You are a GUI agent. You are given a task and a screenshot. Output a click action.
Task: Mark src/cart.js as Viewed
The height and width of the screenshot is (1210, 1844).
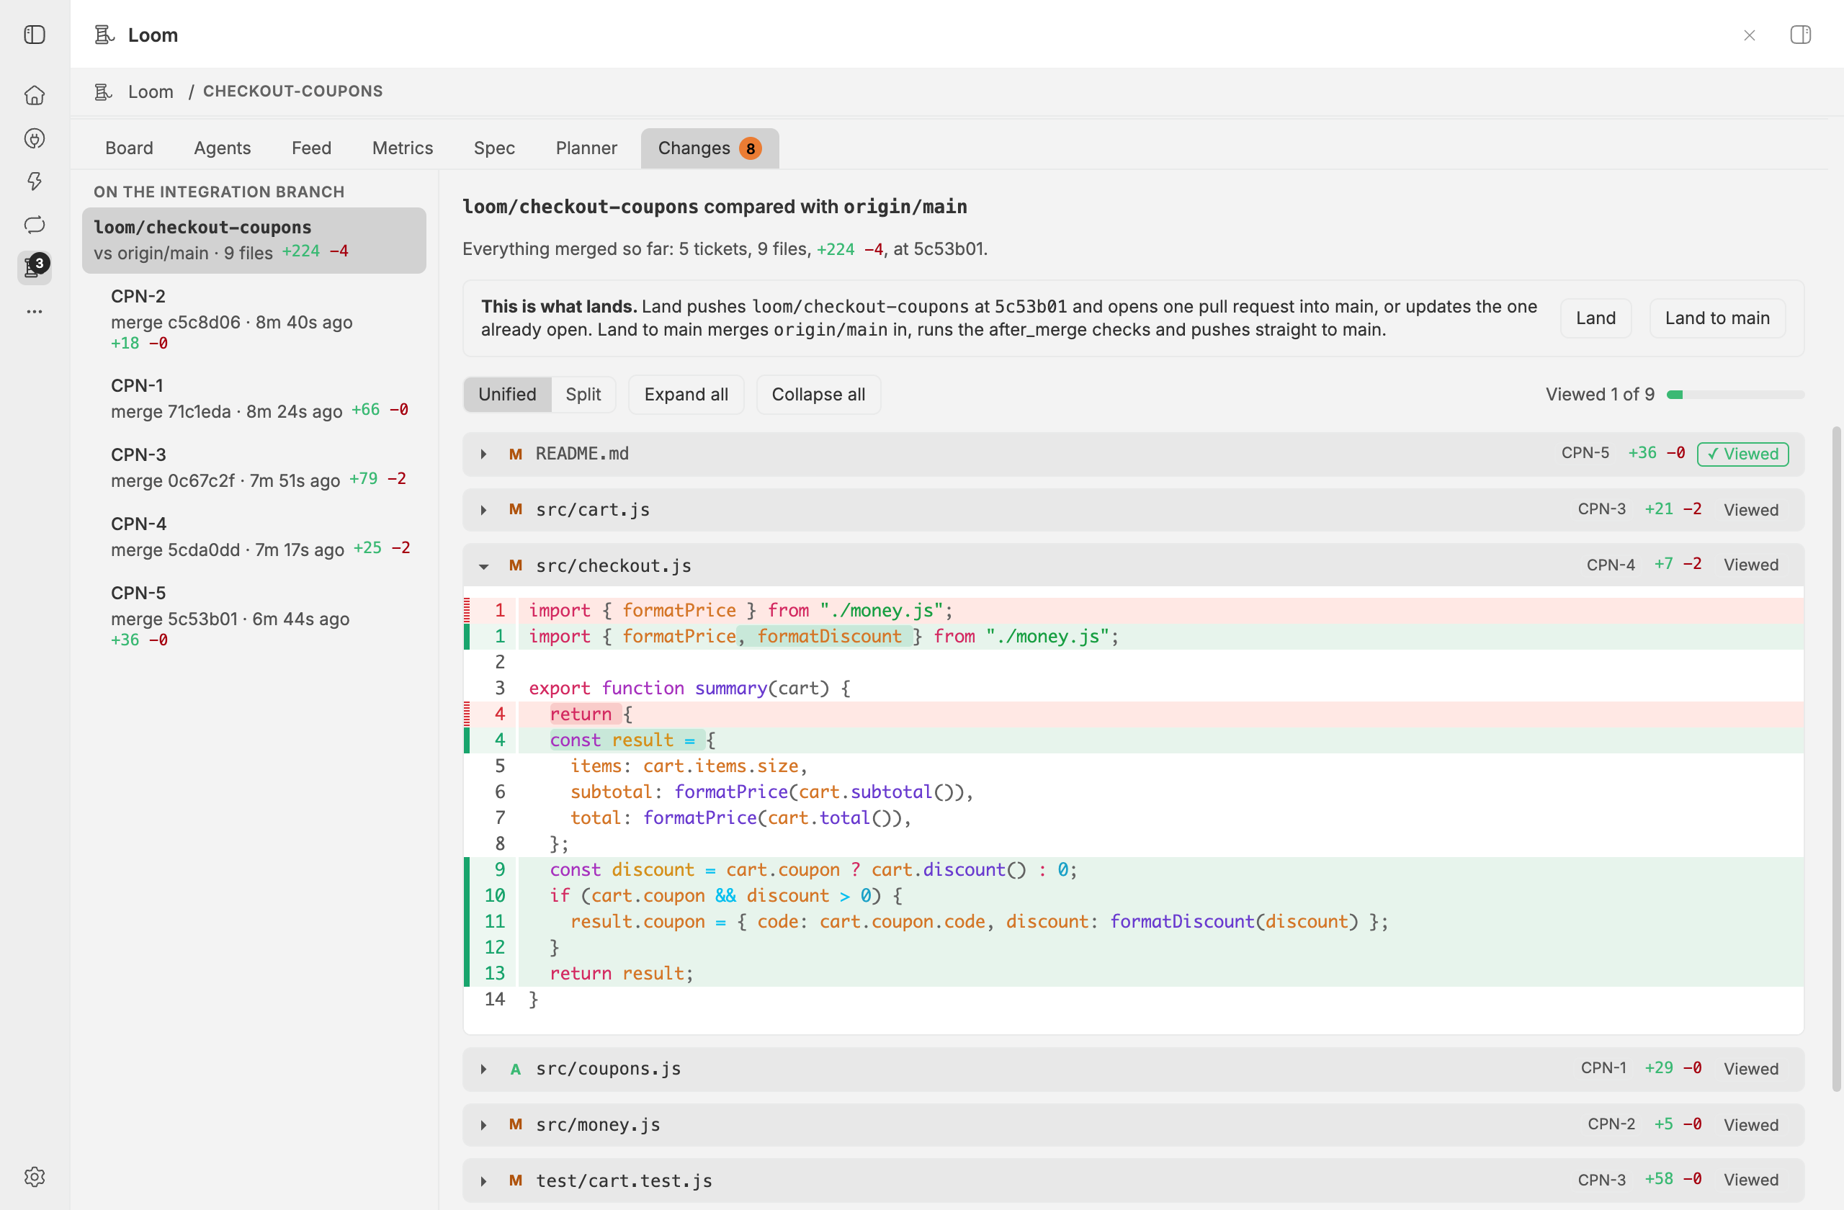pos(1750,510)
